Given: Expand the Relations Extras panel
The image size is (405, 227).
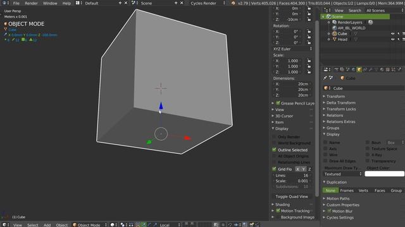Looking at the screenshot, I should [340, 122].
